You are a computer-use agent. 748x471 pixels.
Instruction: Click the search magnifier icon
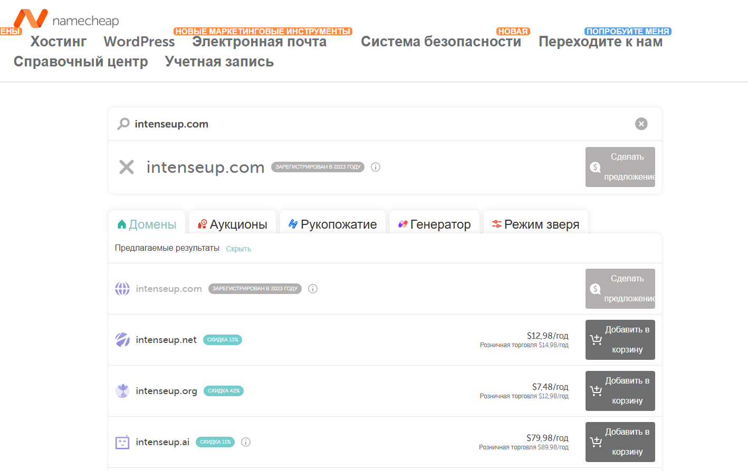tap(123, 124)
